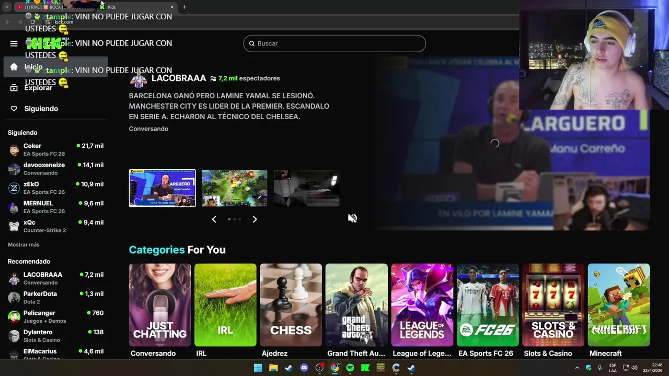Go to previous featured stream

[214, 219]
